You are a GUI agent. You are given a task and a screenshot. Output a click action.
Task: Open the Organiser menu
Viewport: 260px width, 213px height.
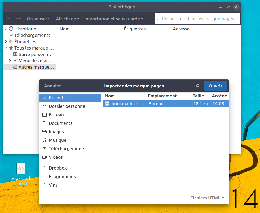point(38,19)
